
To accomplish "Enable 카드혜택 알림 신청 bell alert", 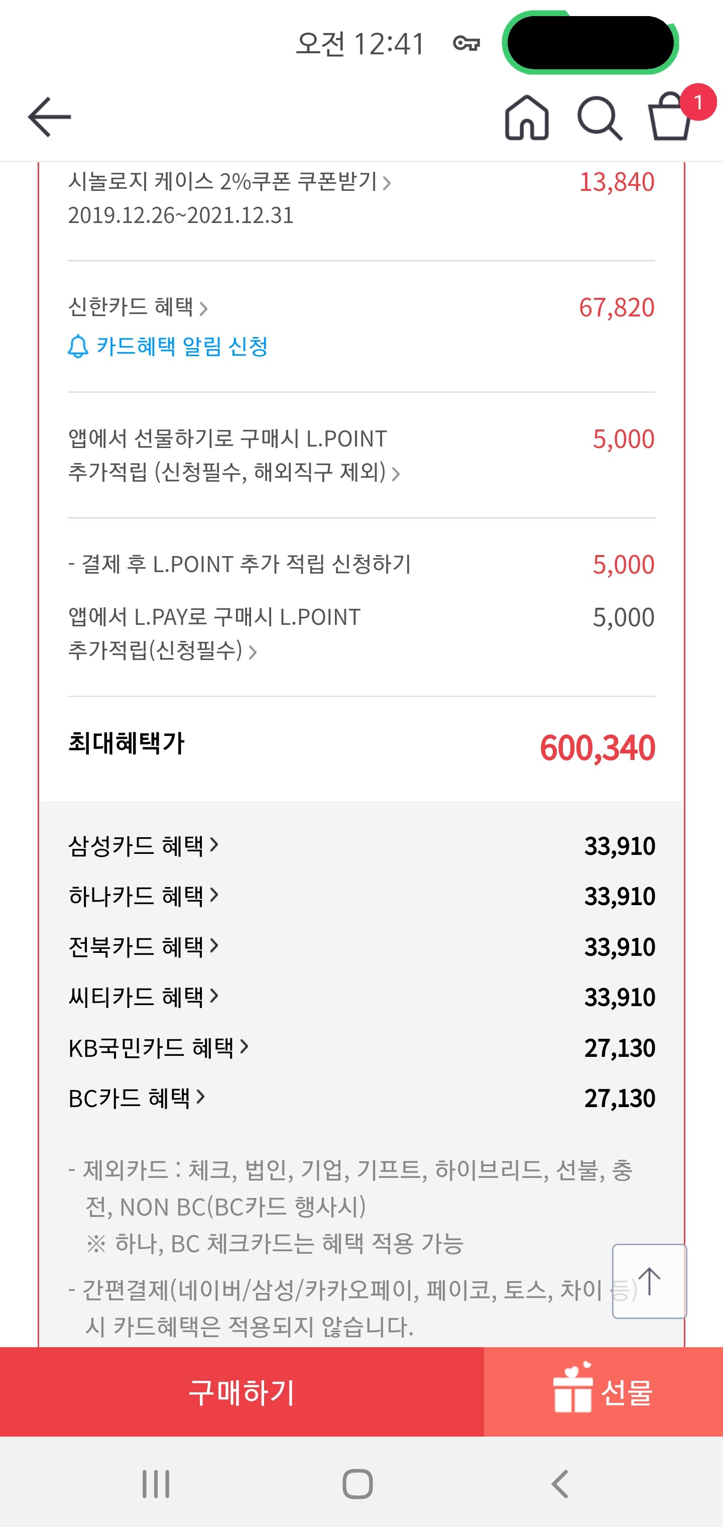I will [x=168, y=346].
